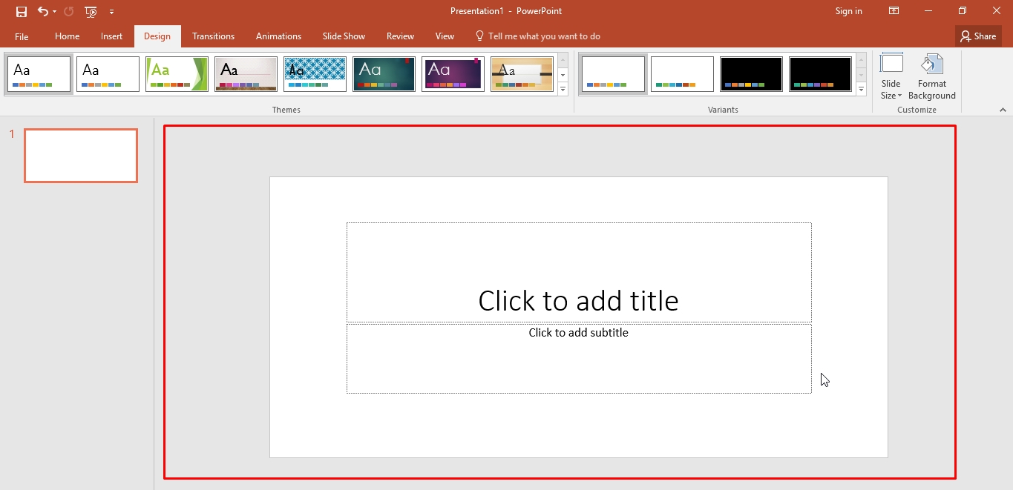Click the Tell me search field
This screenshot has width=1013, height=490.
pyautogui.click(x=543, y=36)
